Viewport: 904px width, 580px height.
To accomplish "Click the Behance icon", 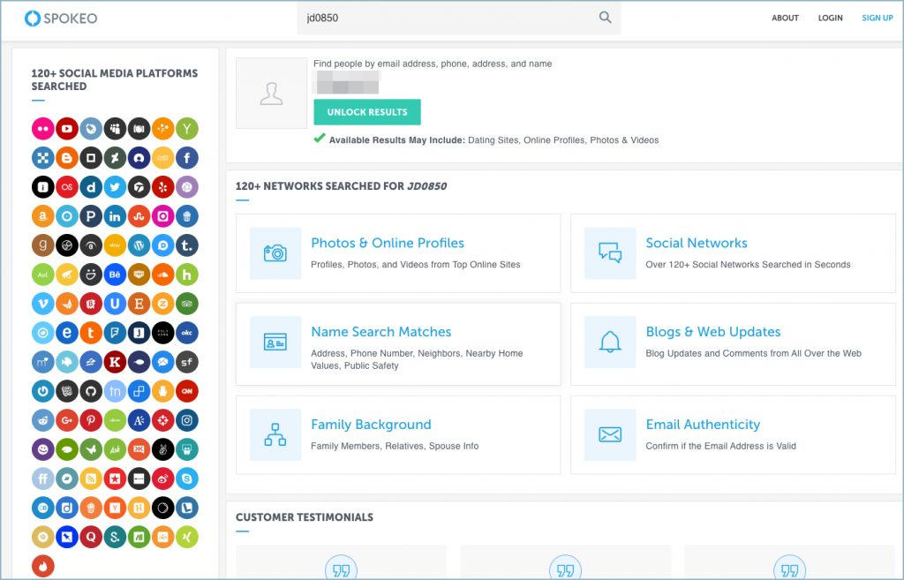I will 115,275.
